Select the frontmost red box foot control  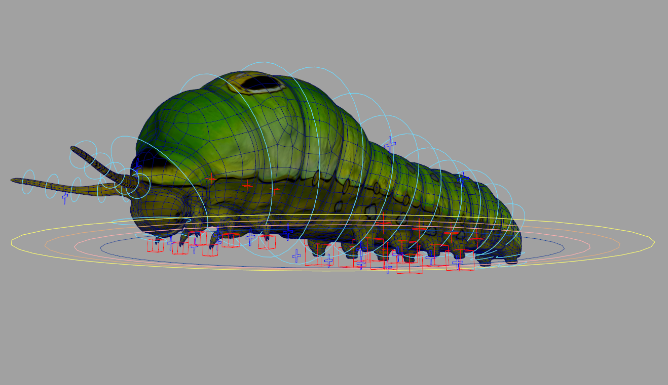155,245
